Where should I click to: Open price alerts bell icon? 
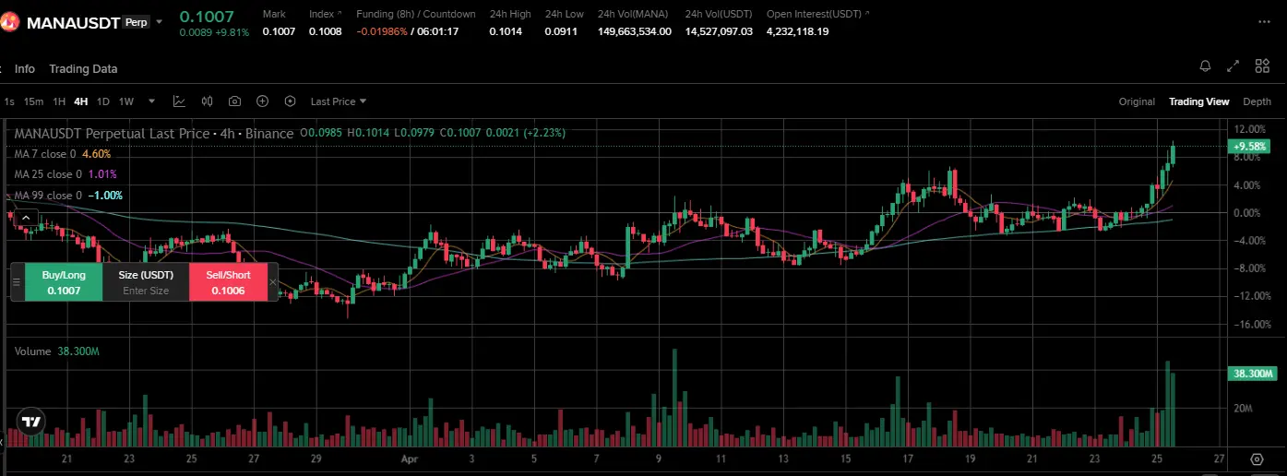coord(1205,66)
